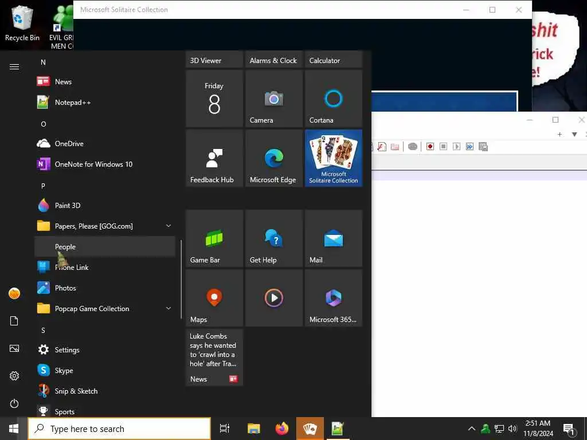Open File Explorer from taskbar
Viewport: 587px width, 440px height.
click(253, 429)
